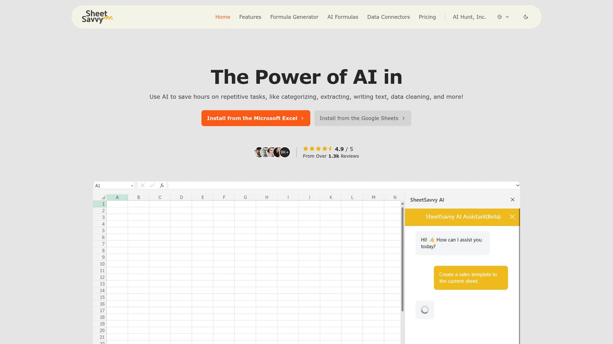The image size is (613, 344).
Task: Click into the formula bar input
Action: point(341,185)
